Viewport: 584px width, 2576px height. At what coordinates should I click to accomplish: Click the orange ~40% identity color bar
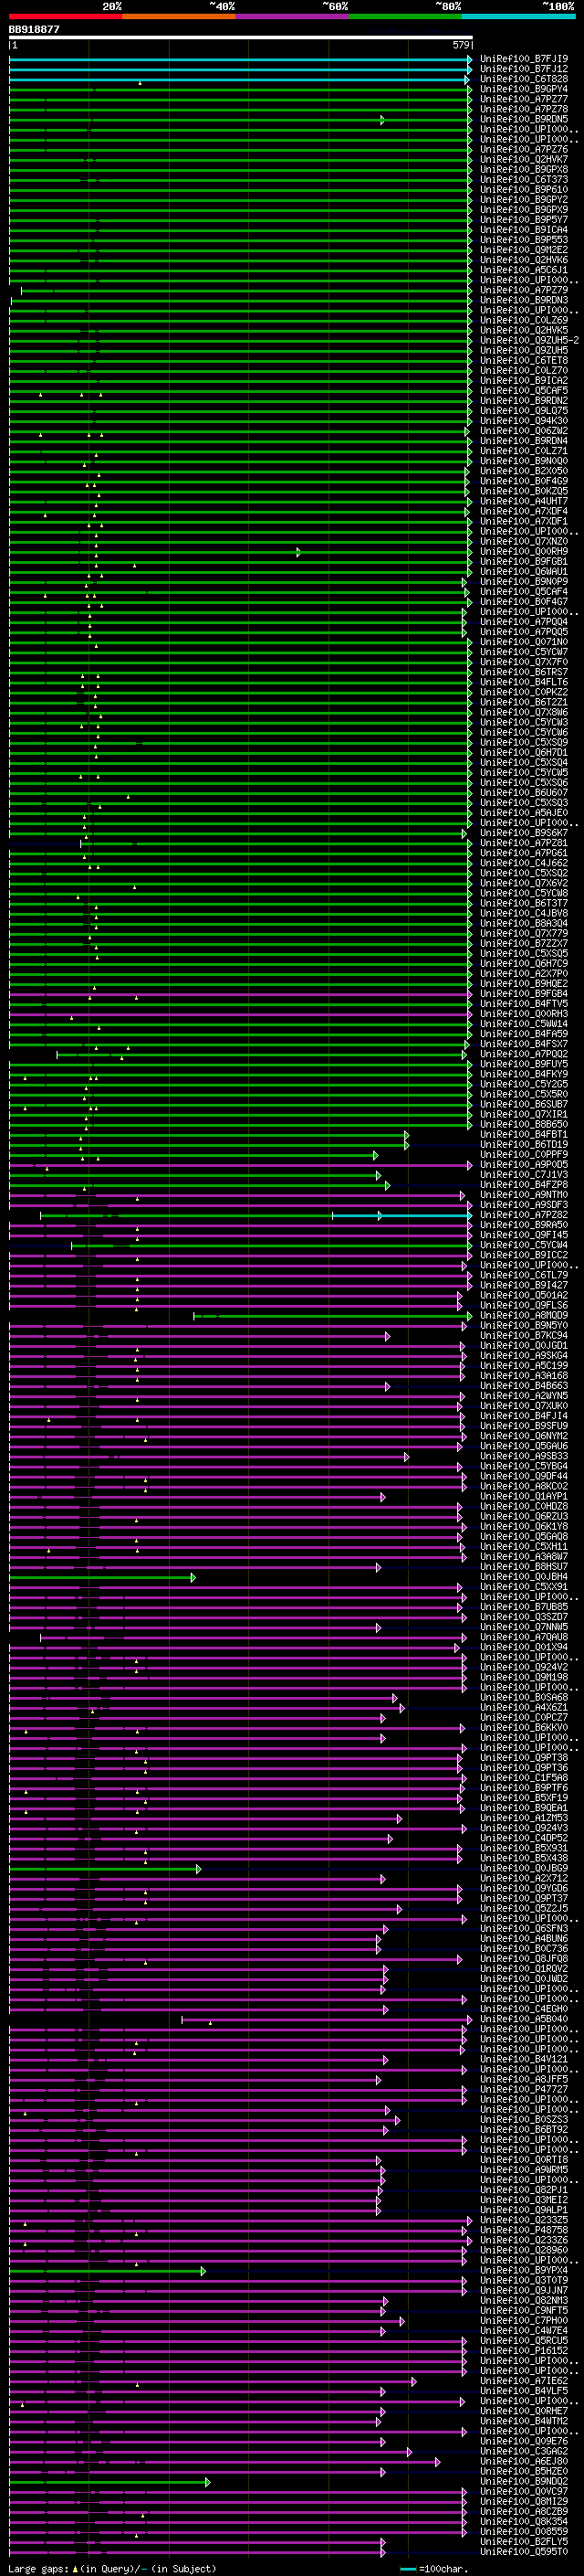tap(179, 17)
